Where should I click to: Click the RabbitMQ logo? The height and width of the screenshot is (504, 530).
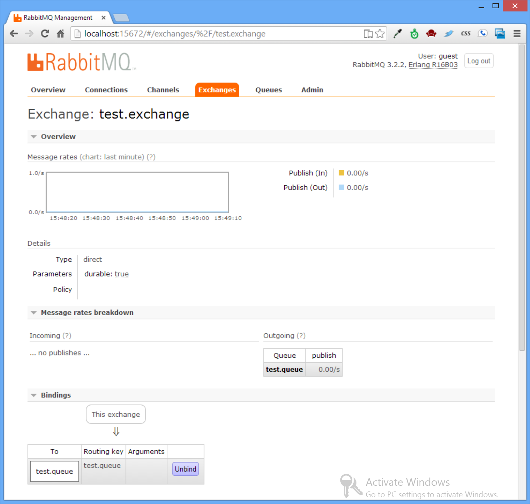click(82, 62)
